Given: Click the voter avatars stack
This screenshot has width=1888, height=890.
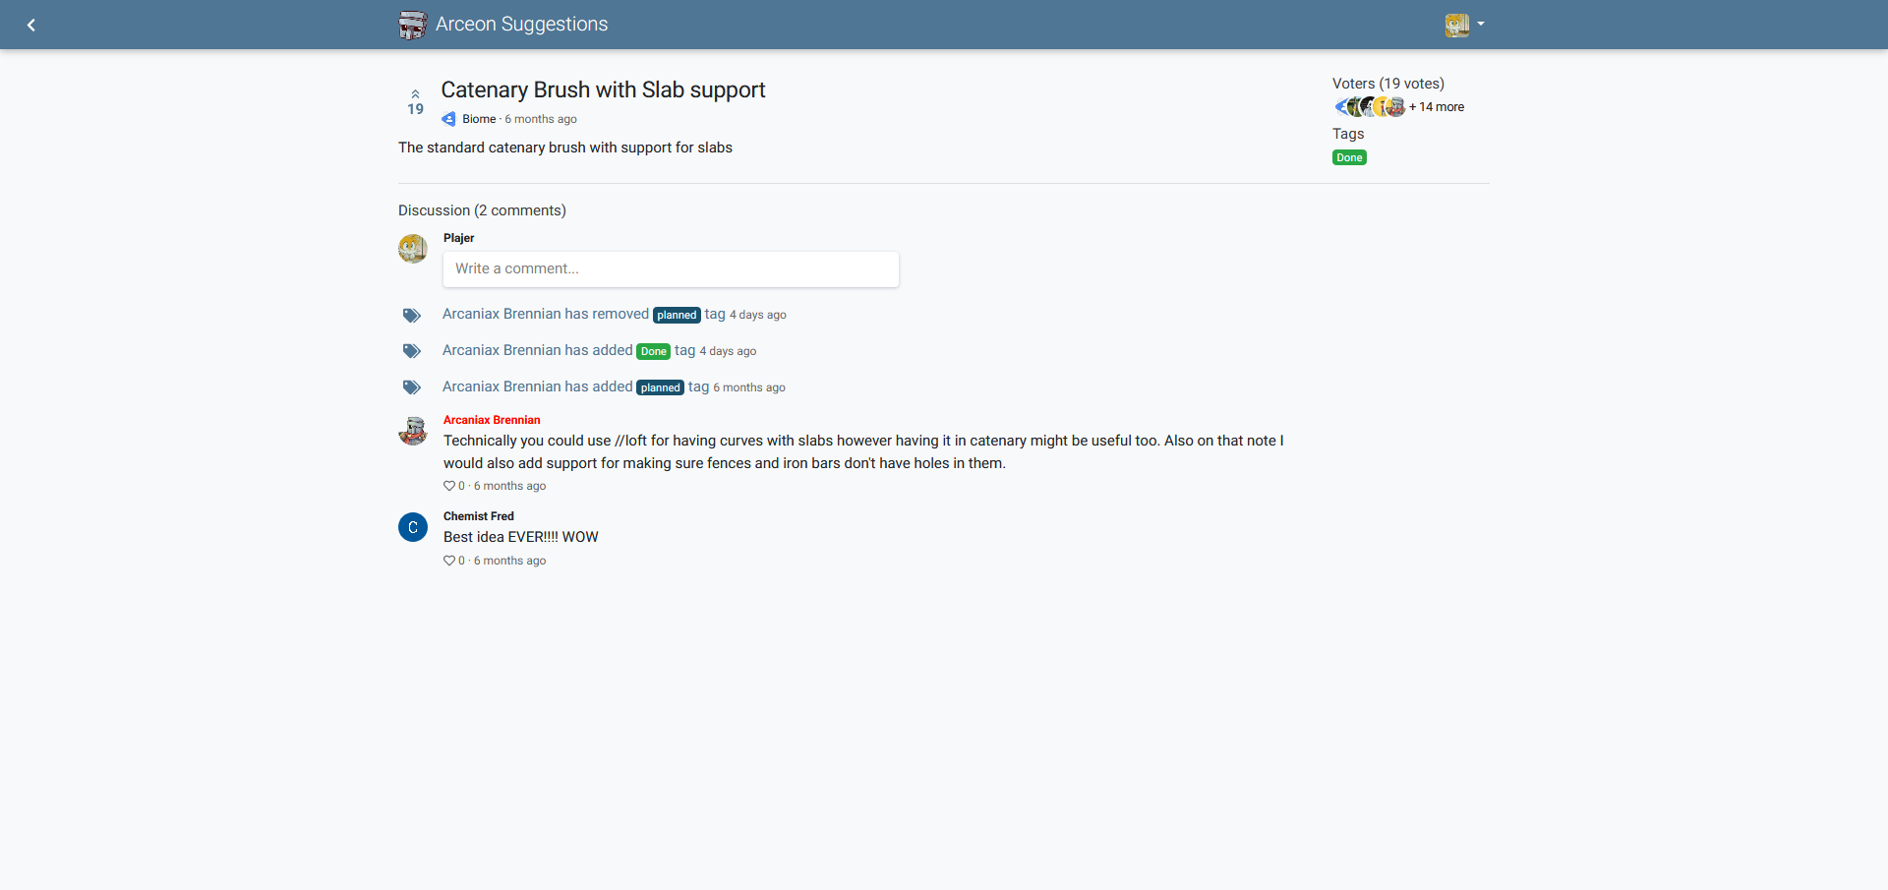Looking at the screenshot, I should (1370, 107).
